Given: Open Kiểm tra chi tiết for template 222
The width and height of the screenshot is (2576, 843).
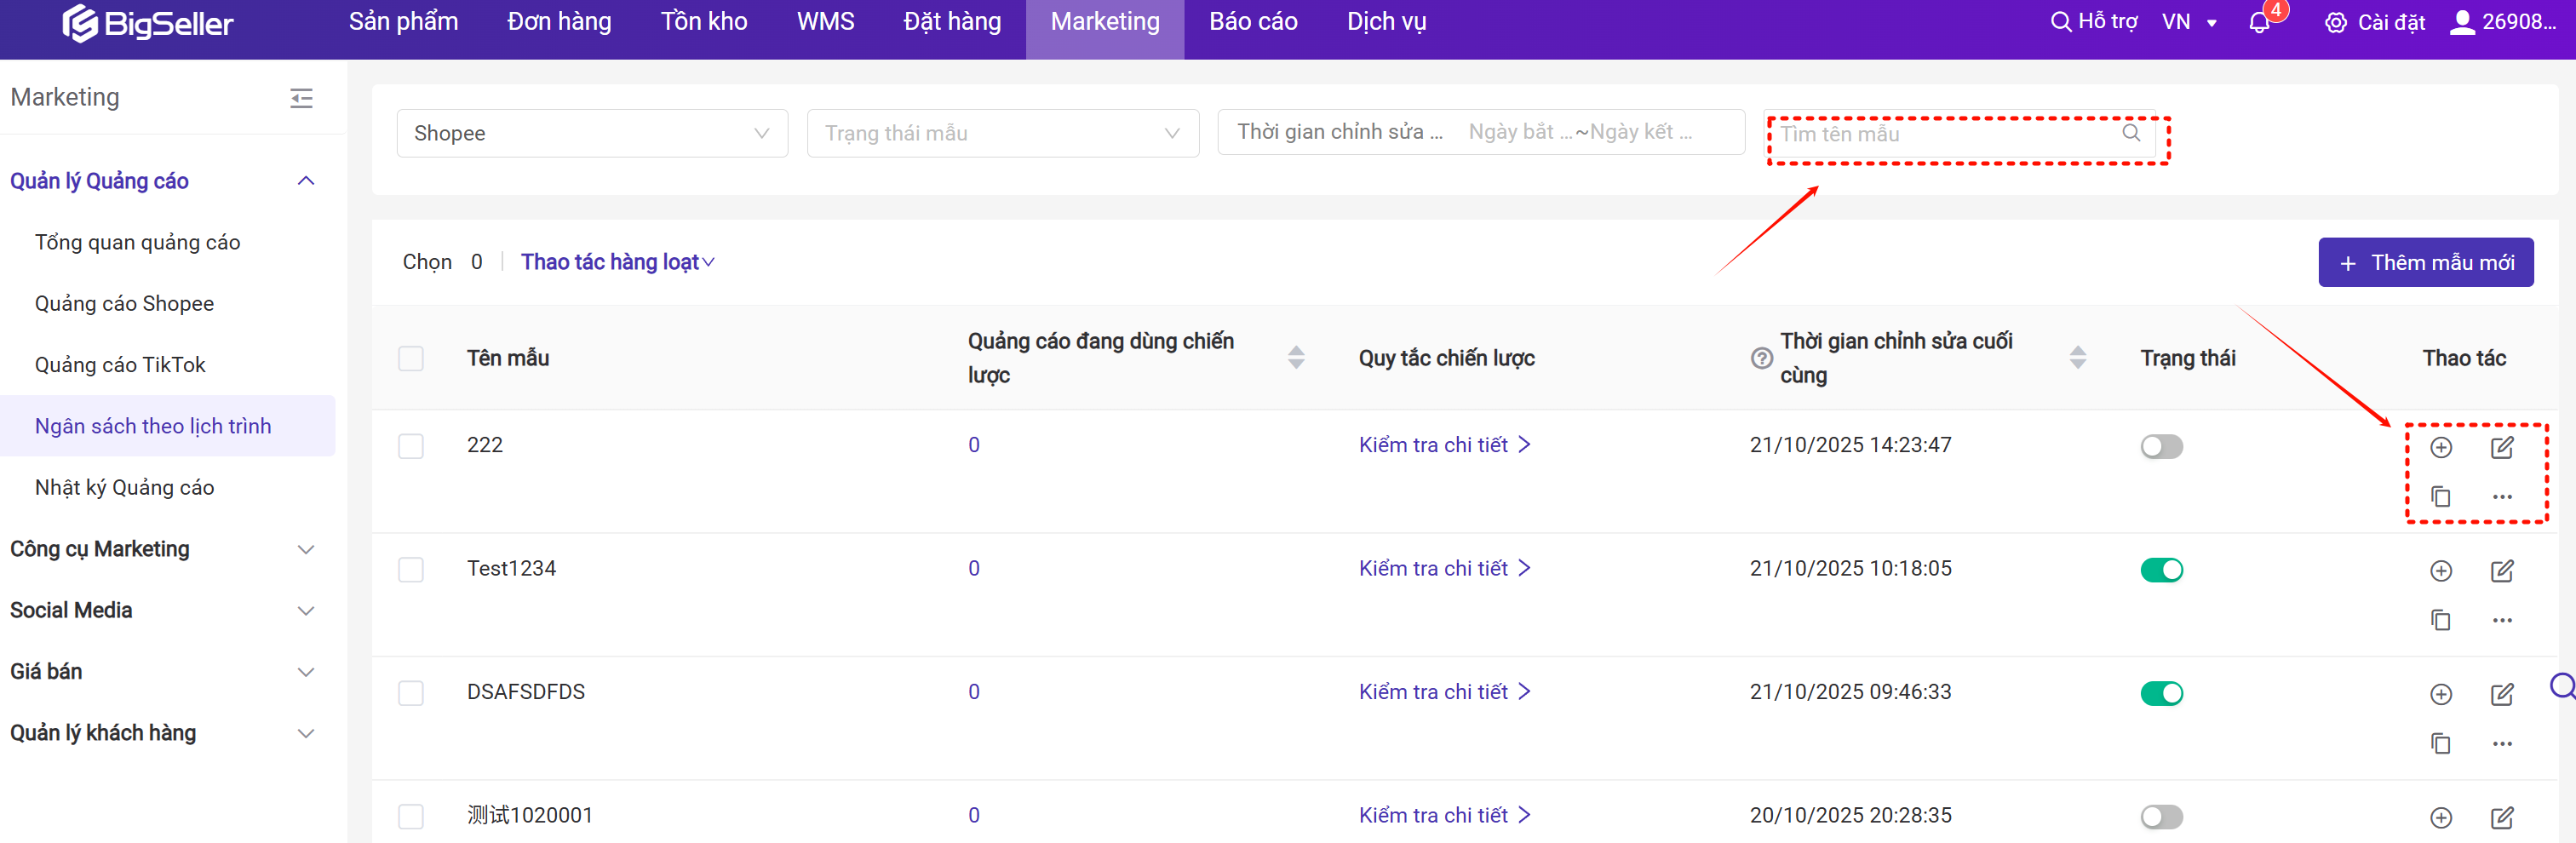Looking at the screenshot, I should (1443, 445).
